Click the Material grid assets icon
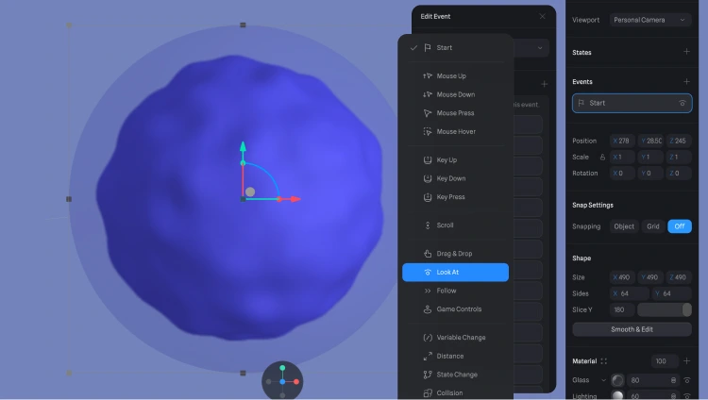The width and height of the screenshot is (708, 400). pos(604,361)
